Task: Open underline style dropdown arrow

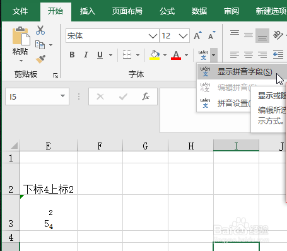Action: click(x=110, y=55)
